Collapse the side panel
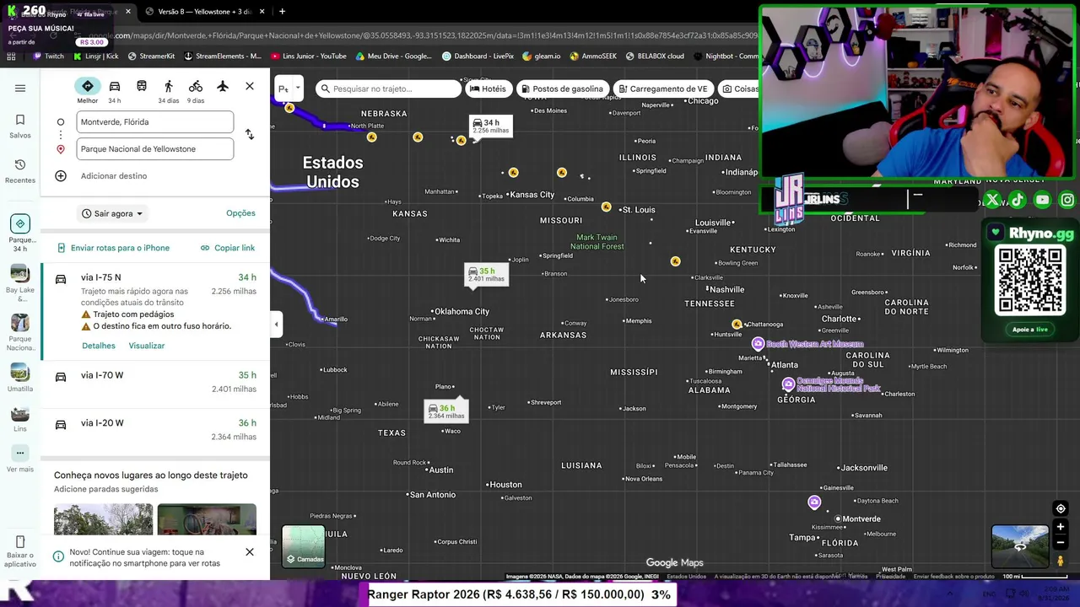 (276, 325)
